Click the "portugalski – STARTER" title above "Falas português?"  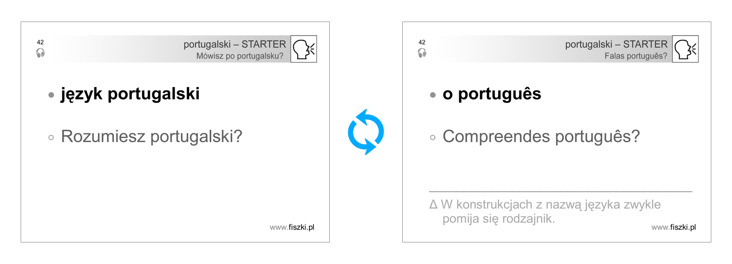click(x=616, y=44)
